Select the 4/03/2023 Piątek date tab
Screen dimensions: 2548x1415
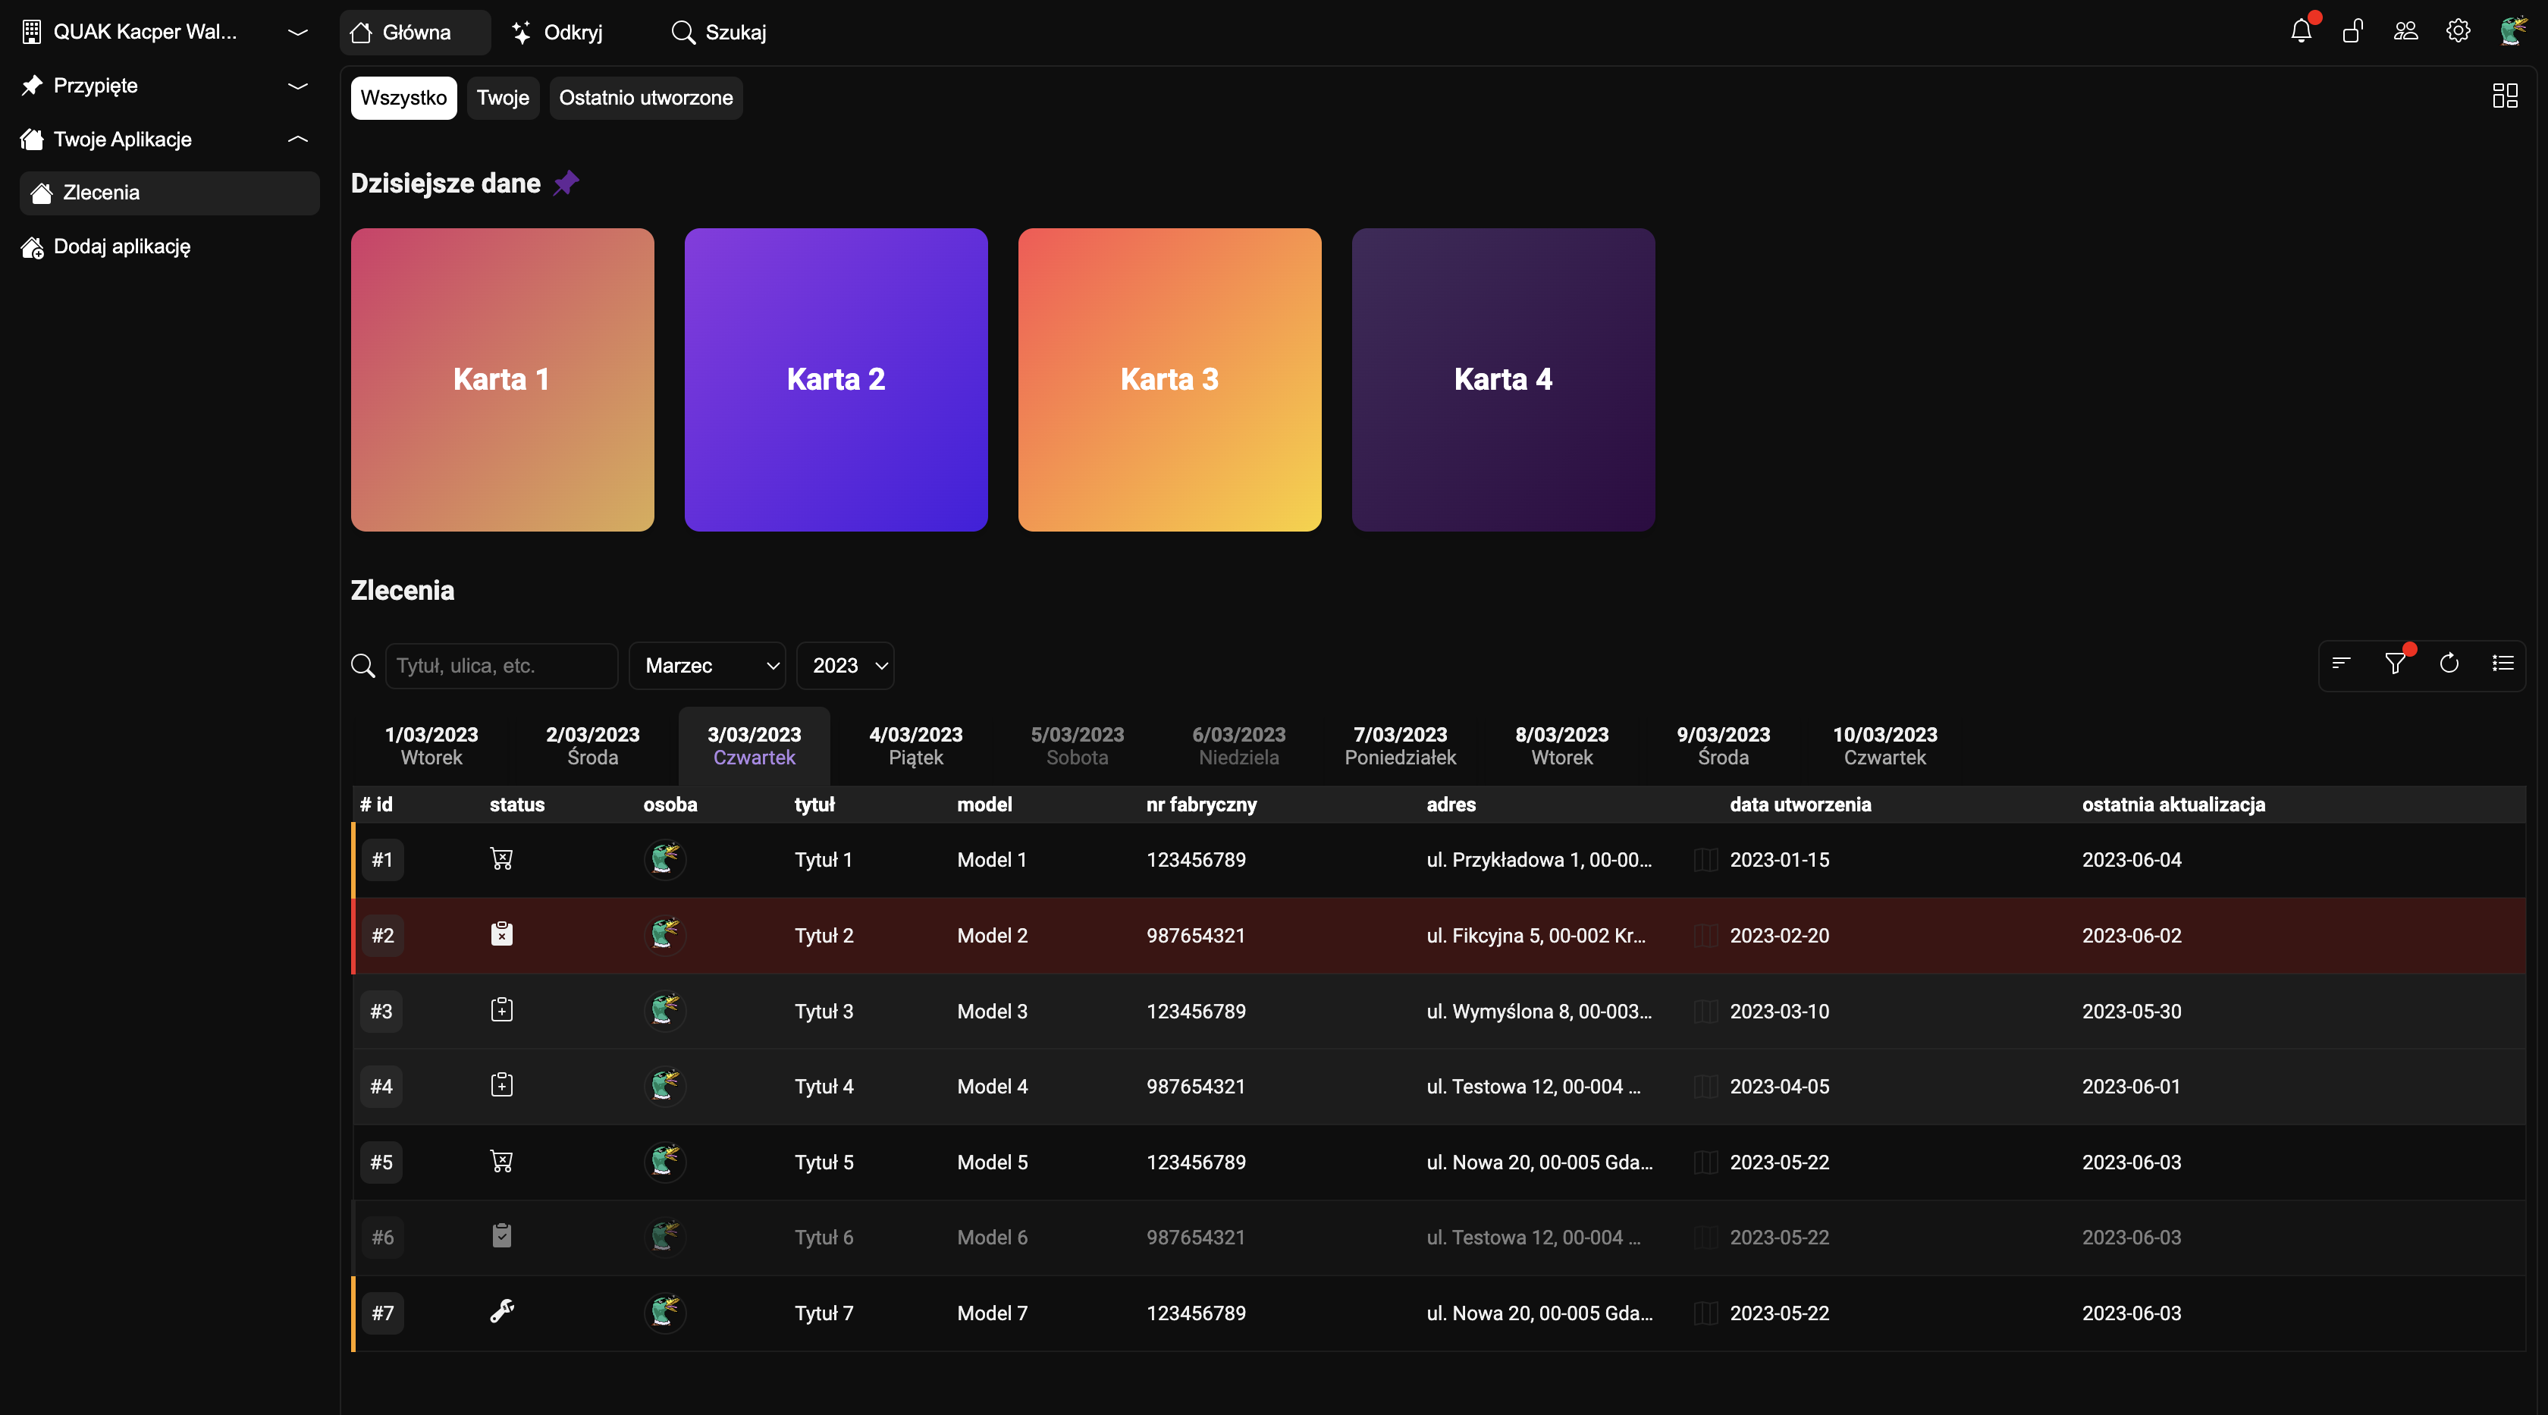coord(915,745)
